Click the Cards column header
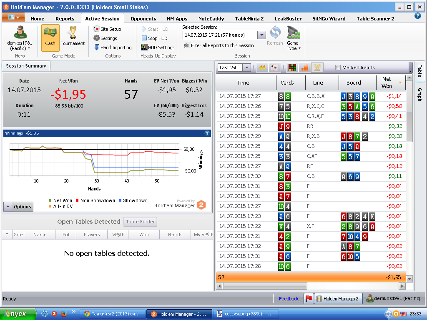 287,83
